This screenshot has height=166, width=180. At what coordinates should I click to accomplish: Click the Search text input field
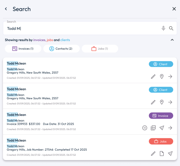pyautogui.click(x=81, y=29)
